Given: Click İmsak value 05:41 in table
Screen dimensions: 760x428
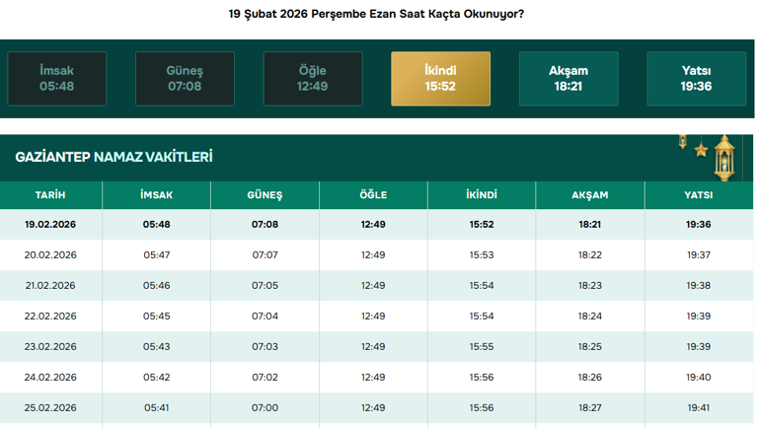Looking at the screenshot, I should [x=157, y=407].
